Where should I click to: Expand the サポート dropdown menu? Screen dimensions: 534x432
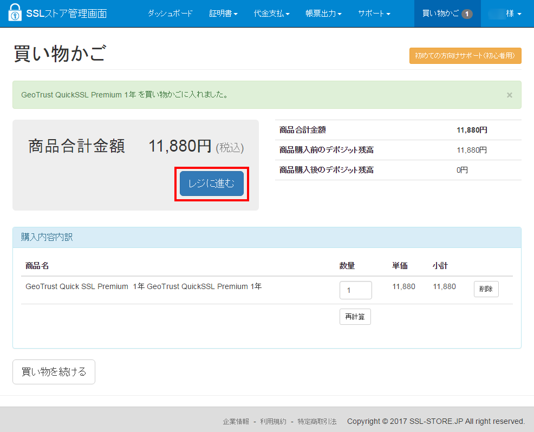click(x=374, y=14)
